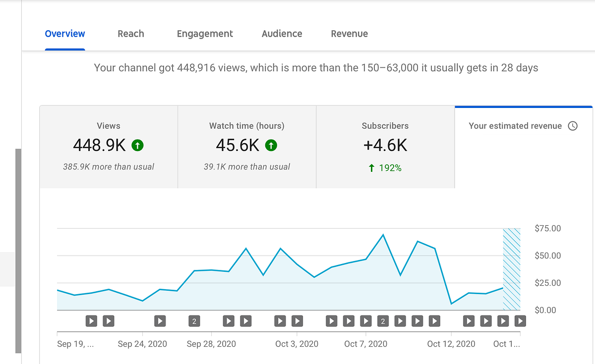This screenshot has width=595, height=364.
Task: Go to the Audience tab
Action: [282, 34]
